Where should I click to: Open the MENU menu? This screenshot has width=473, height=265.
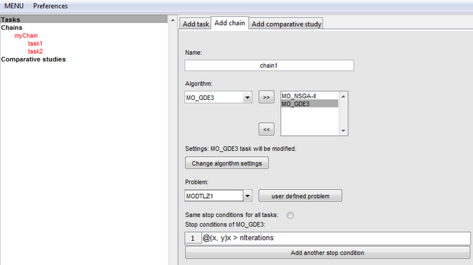[x=14, y=6]
